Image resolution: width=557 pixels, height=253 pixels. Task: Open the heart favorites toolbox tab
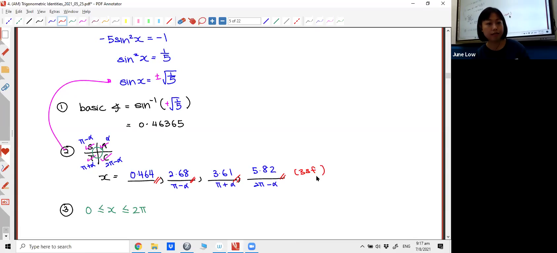pyautogui.click(x=5, y=152)
